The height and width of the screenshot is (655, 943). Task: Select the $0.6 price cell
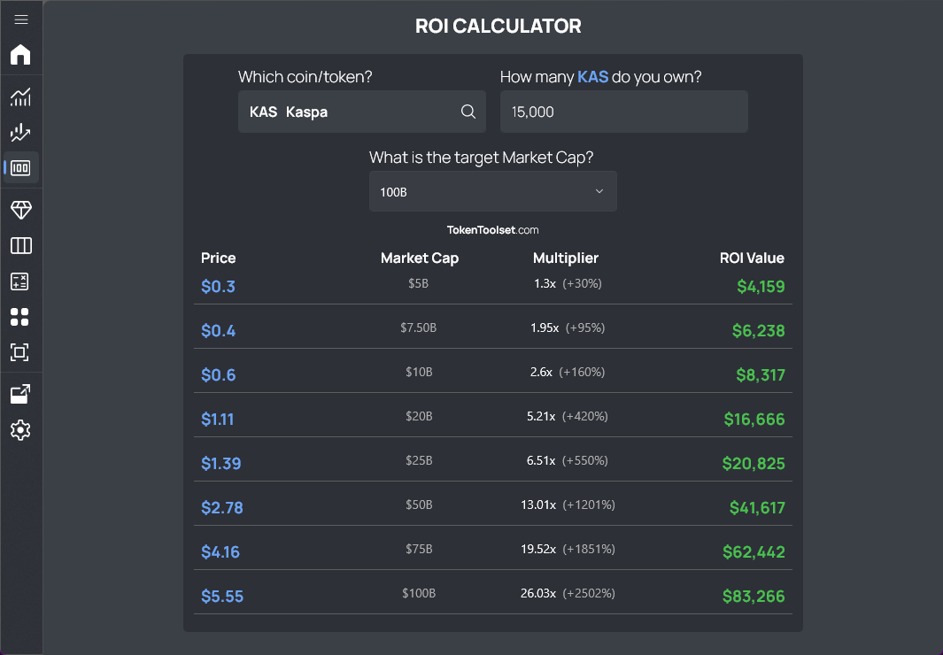[219, 375]
